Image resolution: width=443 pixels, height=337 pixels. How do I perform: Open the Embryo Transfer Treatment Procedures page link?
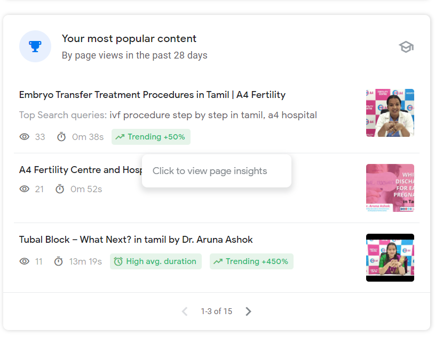click(152, 95)
